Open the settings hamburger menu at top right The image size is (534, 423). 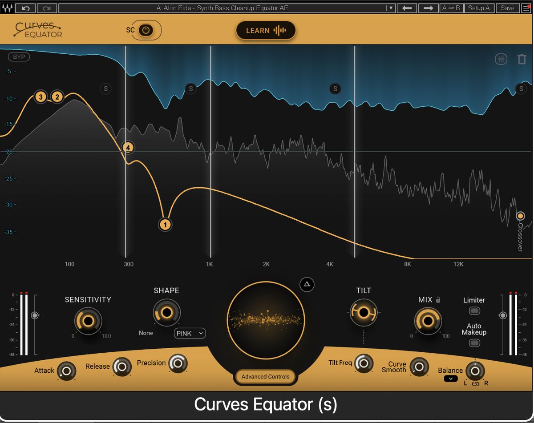pyautogui.click(x=526, y=8)
